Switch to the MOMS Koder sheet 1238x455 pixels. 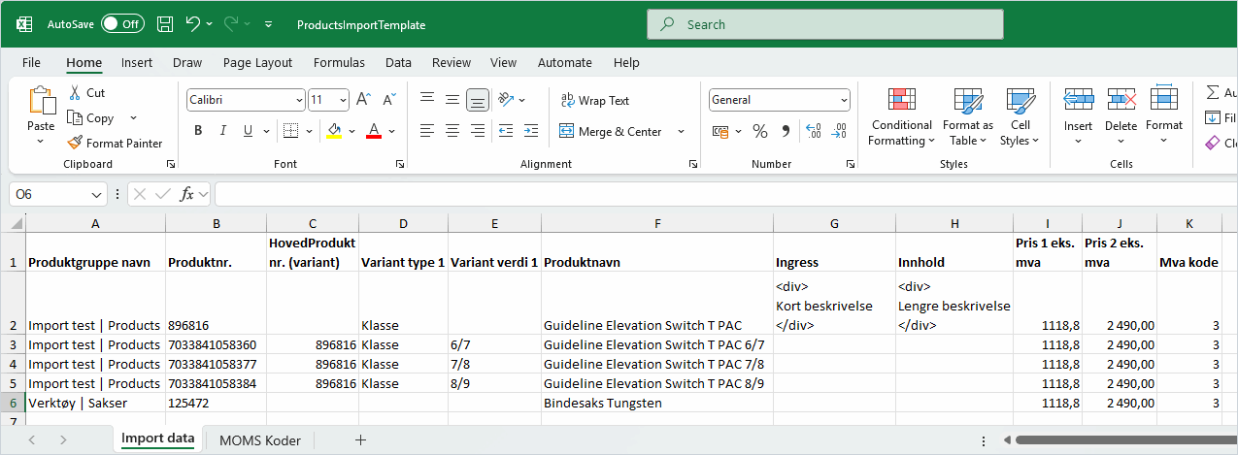pyautogui.click(x=259, y=440)
